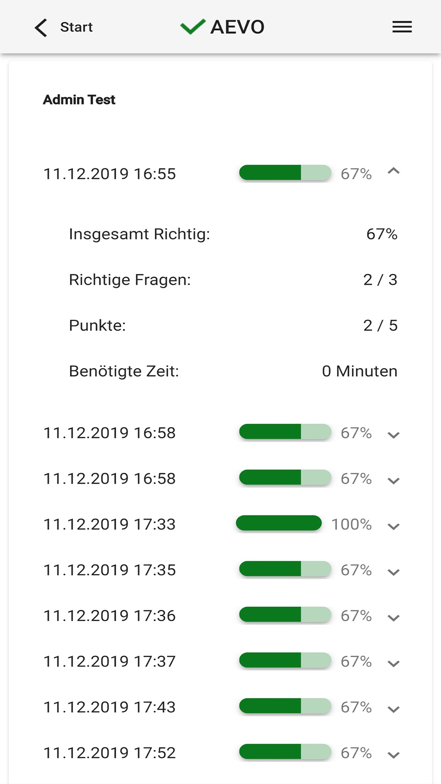Tap the AEVO title text
Viewport: 441px width, 784px height.
tap(237, 27)
